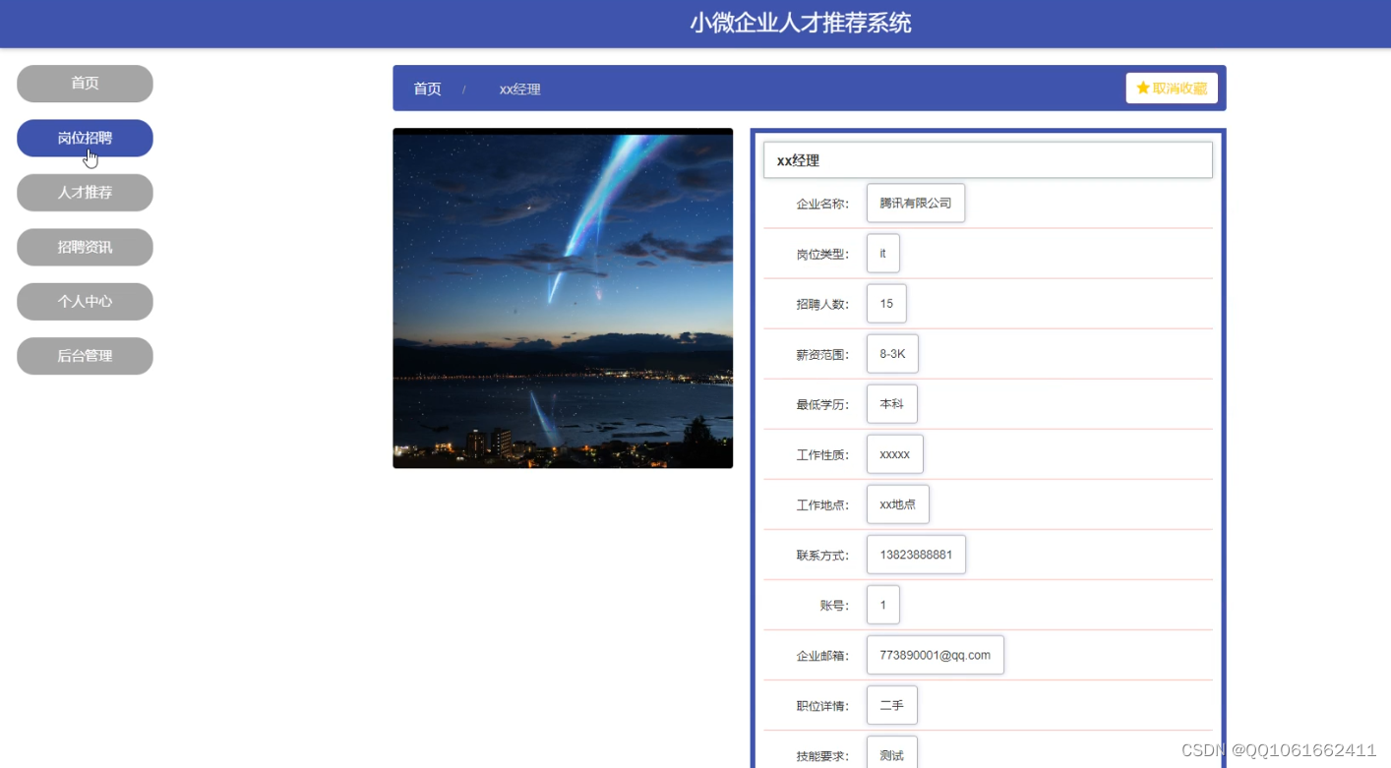The height and width of the screenshot is (768, 1391).
Task: Click the 工作地点 field showing xx地点
Action: [897, 503]
